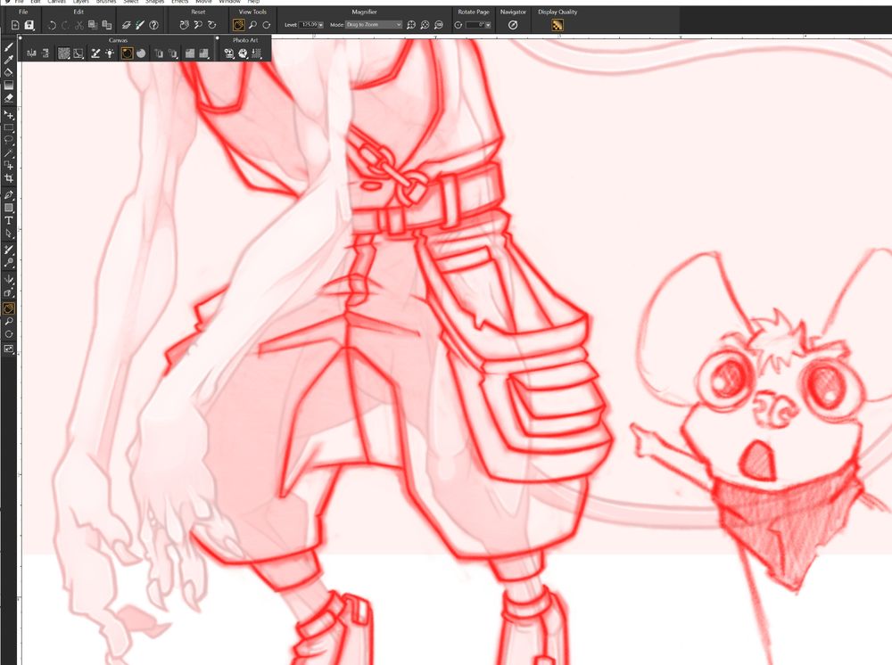This screenshot has height=665, width=892.
Task: Click the zoom to 100% icon
Action: point(439,25)
